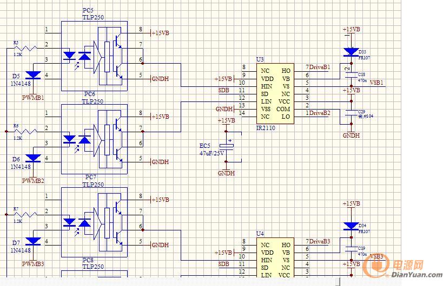The image size is (443, 286).
Task: Click the IR2110 part name text
Action: click(266, 128)
